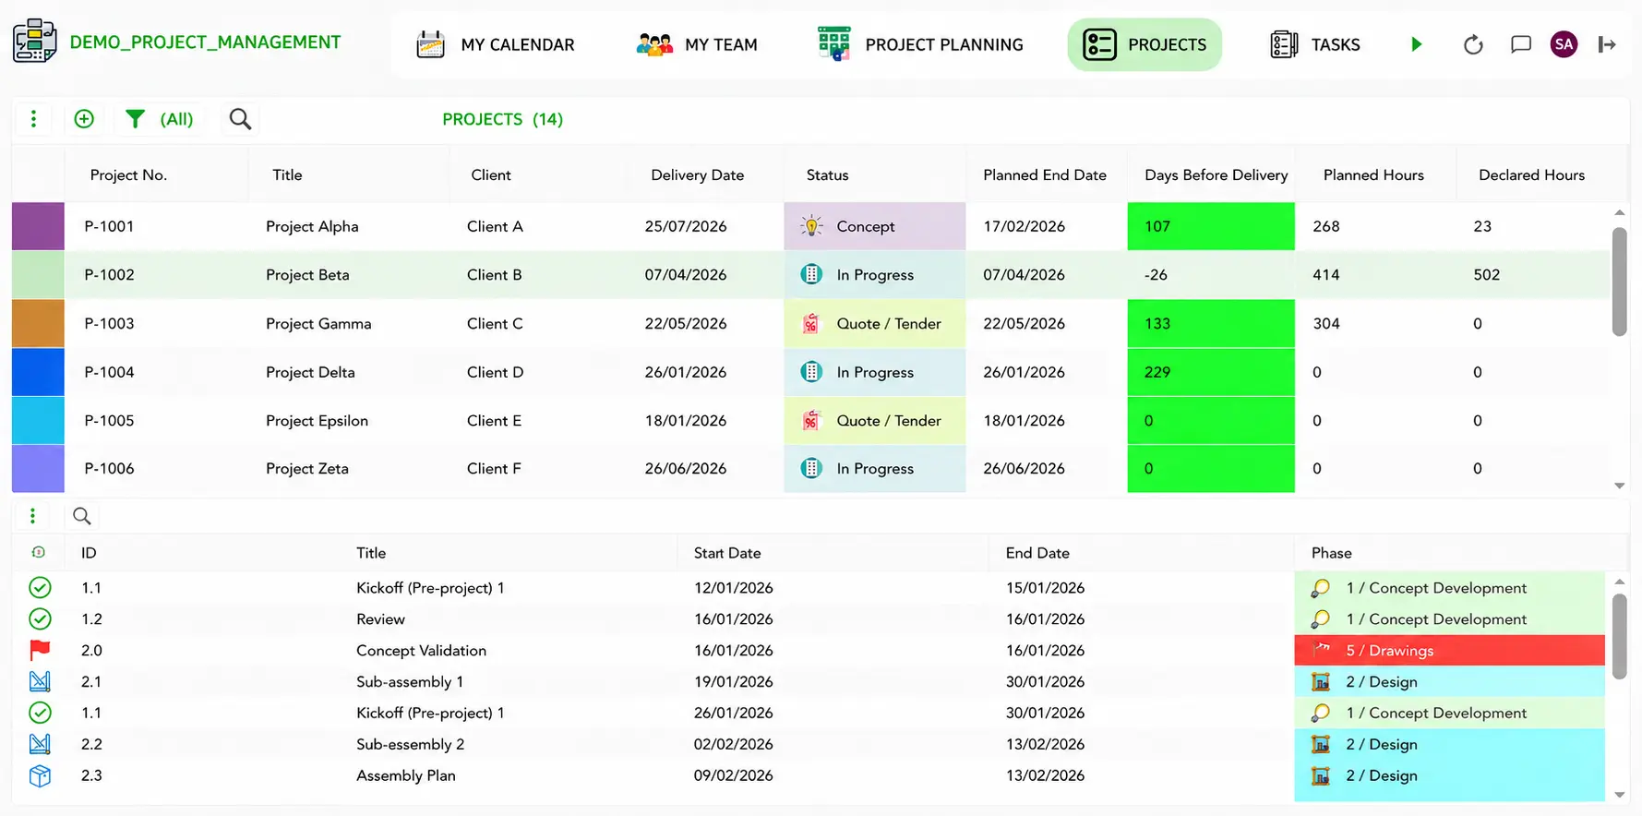Select the Review task title
The image size is (1642, 816).
point(380,619)
